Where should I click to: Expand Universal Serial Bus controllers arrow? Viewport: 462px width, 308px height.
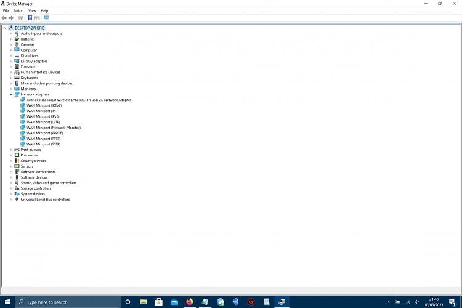click(x=11, y=200)
